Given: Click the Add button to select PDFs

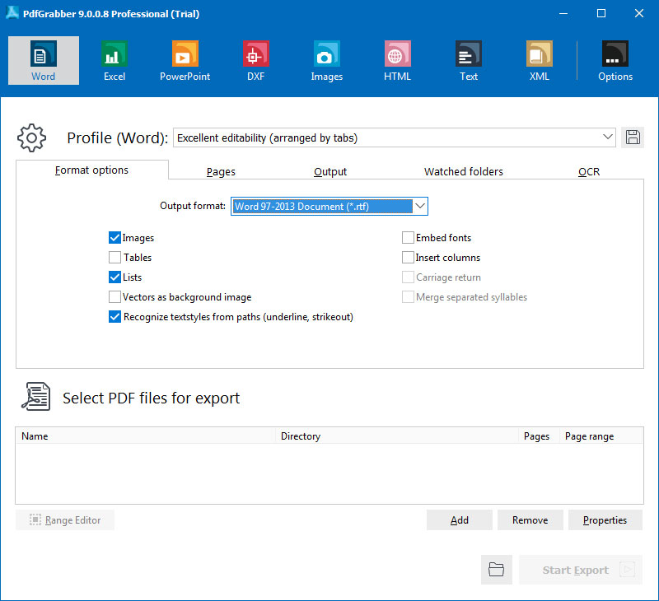Looking at the screenshot, I should coord(459,519).
